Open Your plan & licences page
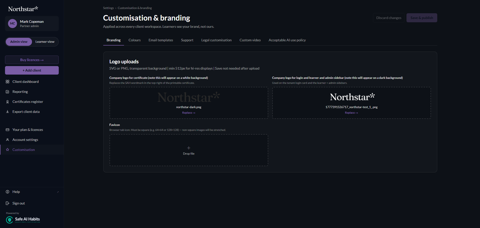The image size is (480, 228). tap(32, 130)
